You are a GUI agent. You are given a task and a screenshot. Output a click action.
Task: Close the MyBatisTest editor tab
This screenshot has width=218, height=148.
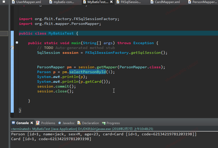pyautogui.click(x=111, y=2)
